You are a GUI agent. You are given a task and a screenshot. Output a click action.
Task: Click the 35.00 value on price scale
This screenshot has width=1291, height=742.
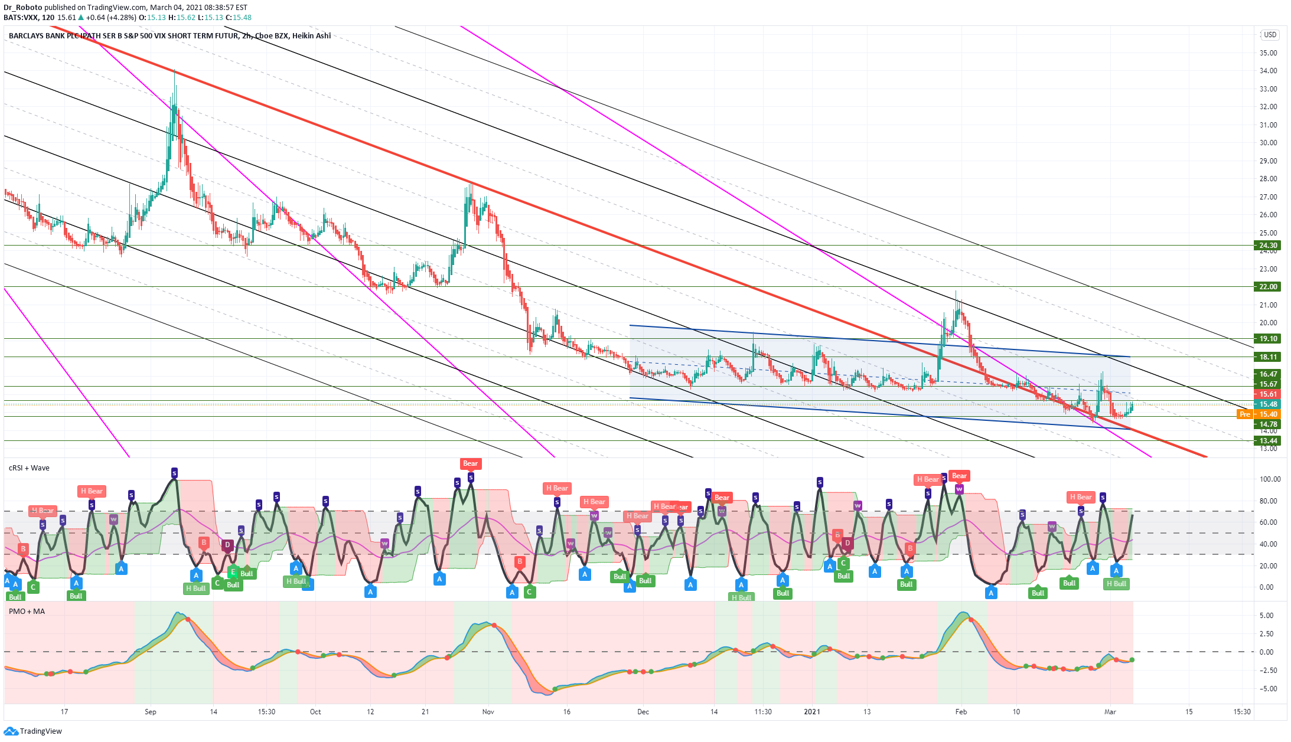pyautogui.click(x=1268, y=53)
